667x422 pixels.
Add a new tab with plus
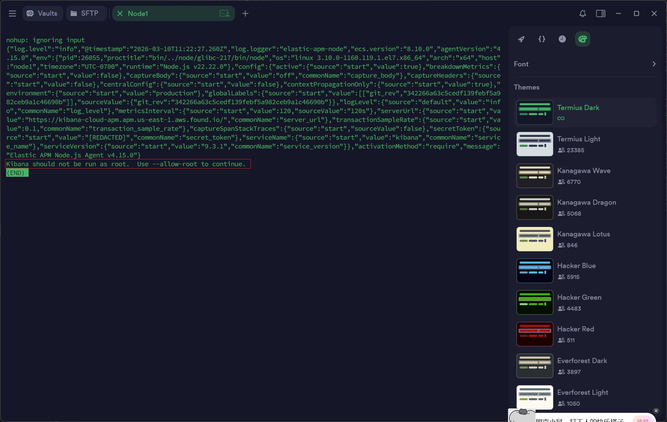245,13
